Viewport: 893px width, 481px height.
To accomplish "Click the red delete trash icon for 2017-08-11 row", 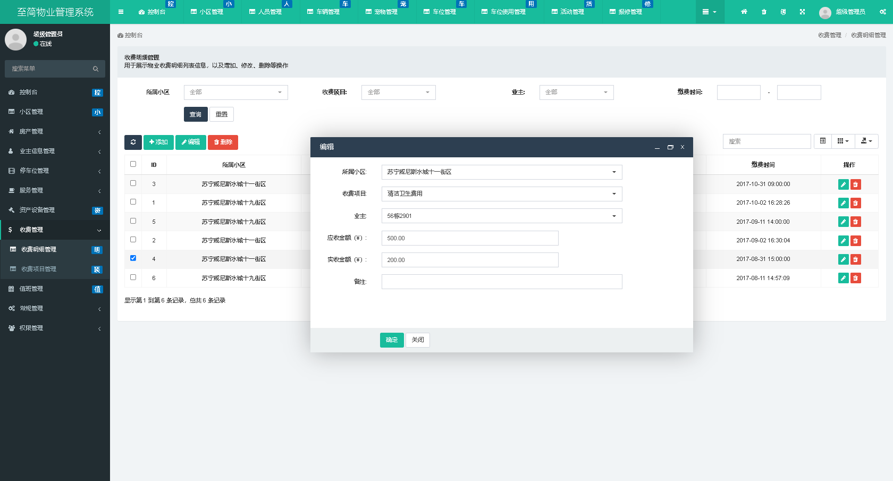I will tap(855, 278).
